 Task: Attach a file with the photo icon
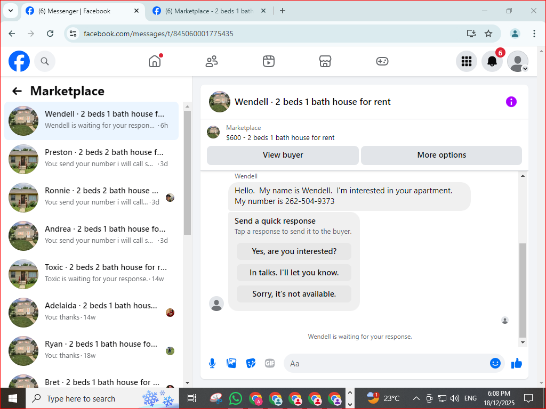(231, 363)
